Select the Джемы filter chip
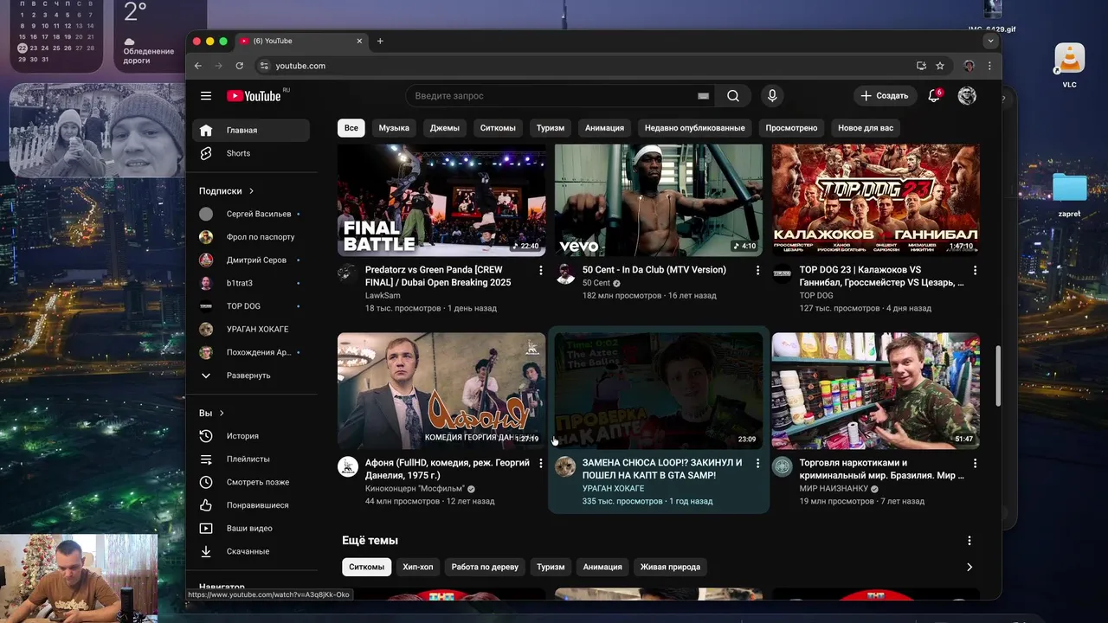 click(445, 128)
